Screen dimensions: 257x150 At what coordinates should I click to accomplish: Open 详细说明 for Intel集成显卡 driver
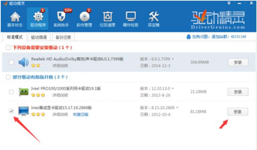coord(60,114)
